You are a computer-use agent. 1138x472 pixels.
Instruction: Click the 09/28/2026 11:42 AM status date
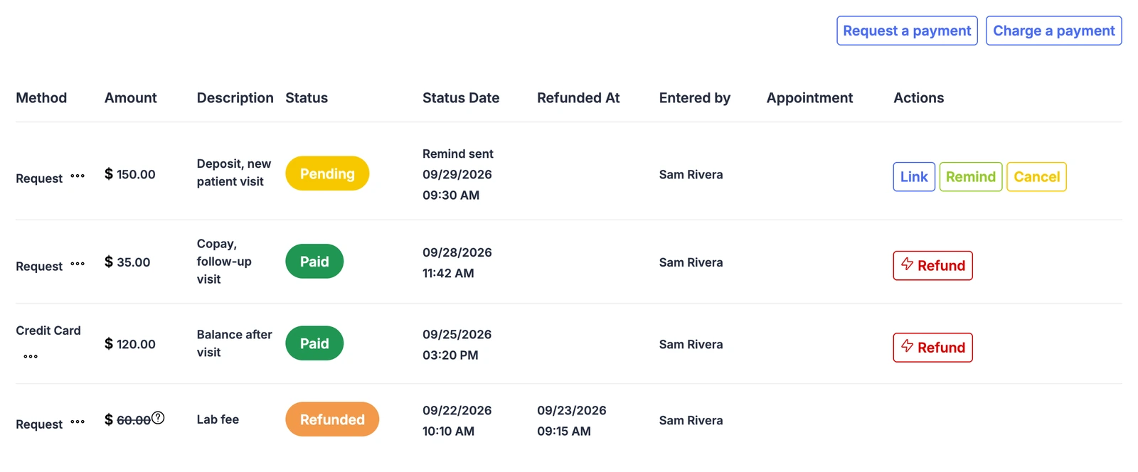(x=457, y=262)
